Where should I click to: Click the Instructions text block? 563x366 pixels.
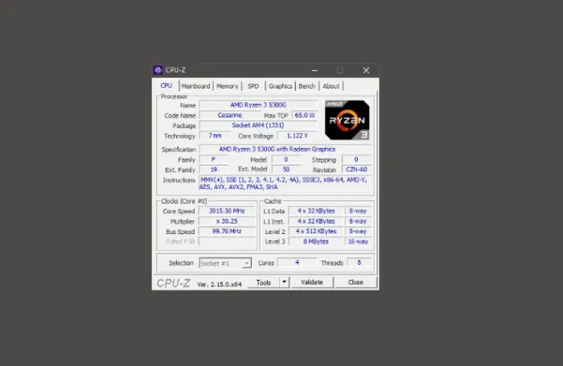(x=284, y=183)
